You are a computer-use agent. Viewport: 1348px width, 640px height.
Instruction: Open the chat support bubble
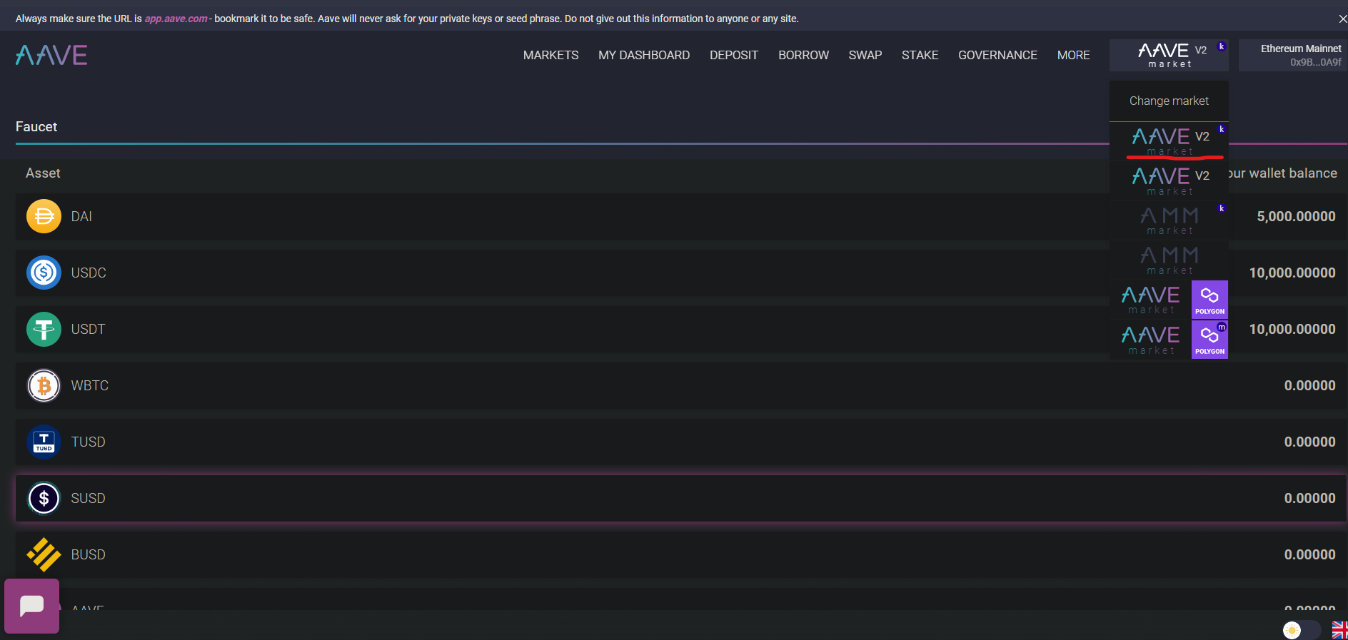pyautogui.click(x=31, y=606)
